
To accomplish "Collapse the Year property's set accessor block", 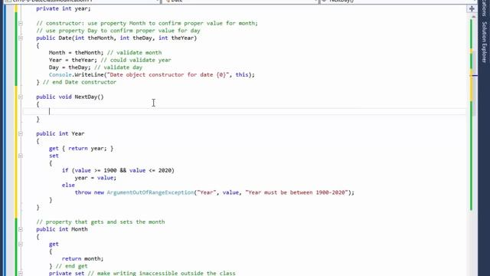I will coord(21,156).
